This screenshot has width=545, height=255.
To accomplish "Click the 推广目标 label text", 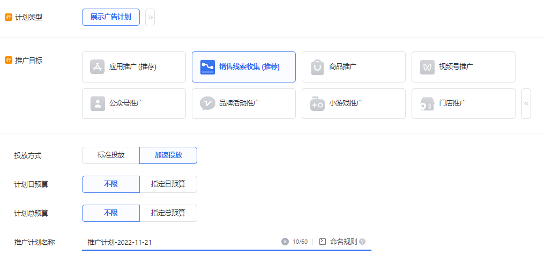I will pyautogui.click(x=29, y=60).
